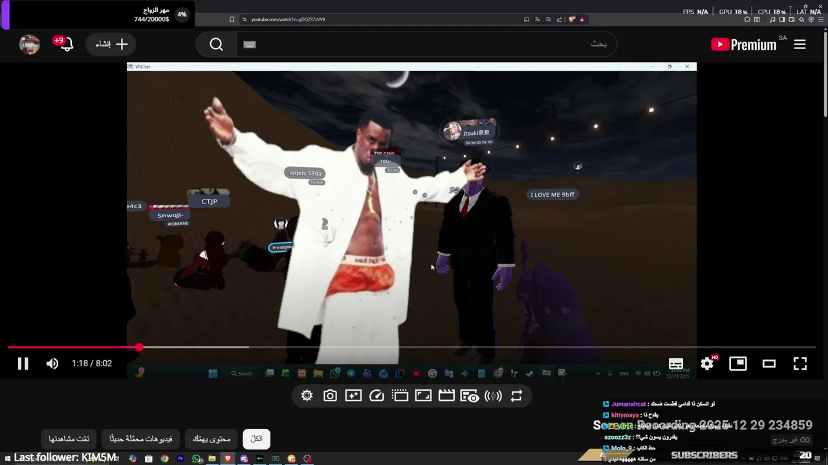Click the card-with-eye visibility icon
This screenshot has height=465, width=828.
pos(470,396)
